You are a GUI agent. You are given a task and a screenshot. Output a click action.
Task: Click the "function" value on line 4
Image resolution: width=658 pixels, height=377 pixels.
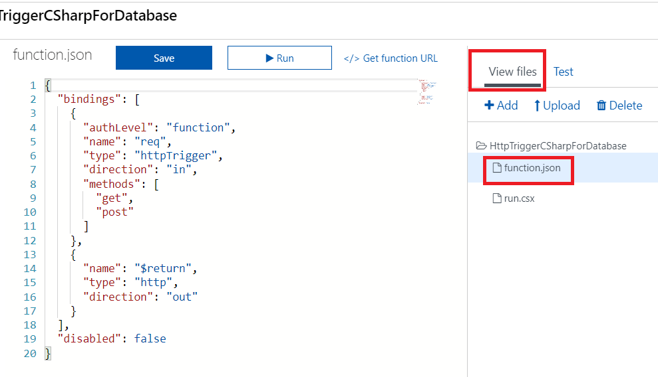198,127
